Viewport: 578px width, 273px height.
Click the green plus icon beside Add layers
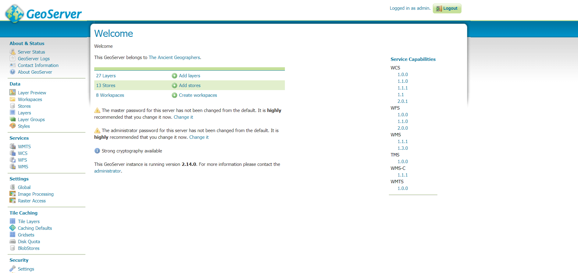click(x=174, y=76)
